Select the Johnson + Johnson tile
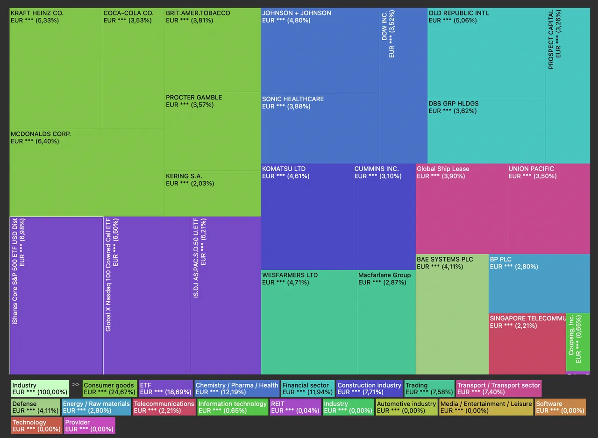Screen dimensions: 598x438 [x=320, y=51]
